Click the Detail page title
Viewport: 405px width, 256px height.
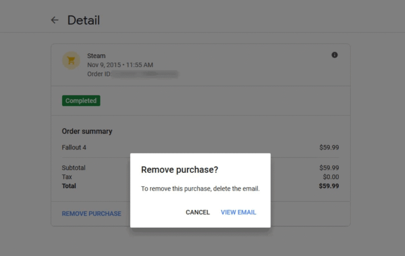pyautogui.click(x=84, y=20)
